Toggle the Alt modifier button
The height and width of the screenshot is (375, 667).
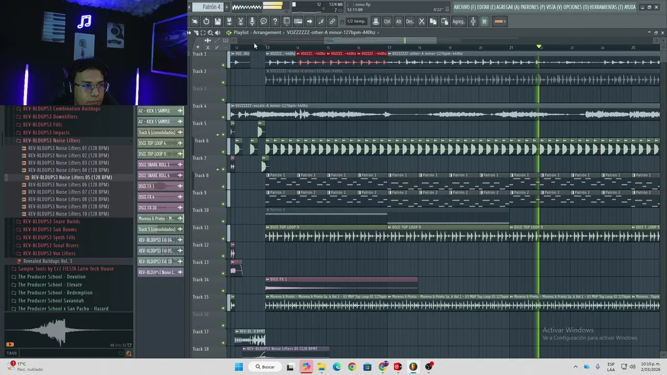399,21
